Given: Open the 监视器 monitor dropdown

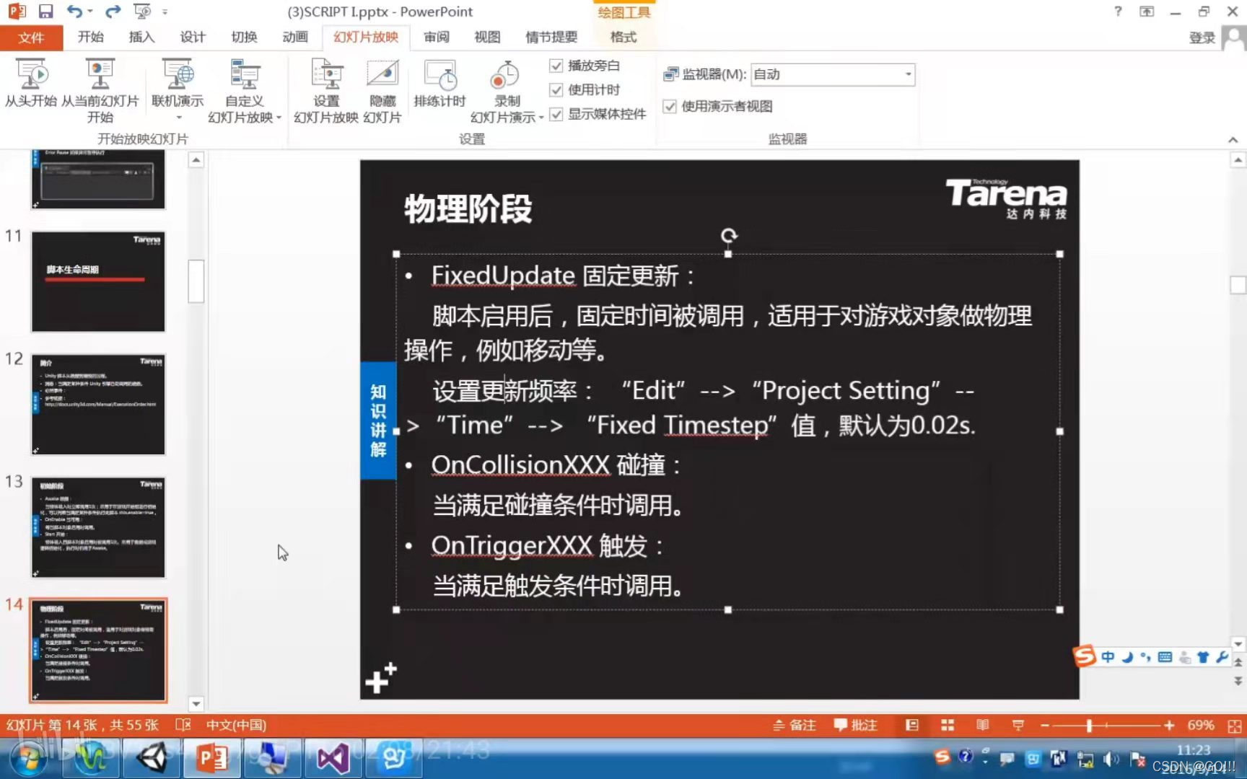Looking at the screenshot, I should tap(908, 74).
